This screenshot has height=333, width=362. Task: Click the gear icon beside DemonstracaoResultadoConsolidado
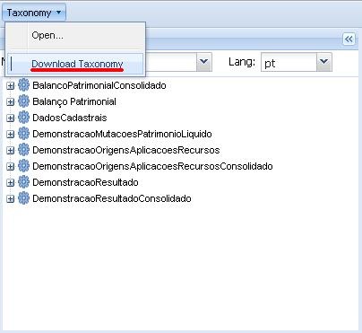click(x=23, y=198)
